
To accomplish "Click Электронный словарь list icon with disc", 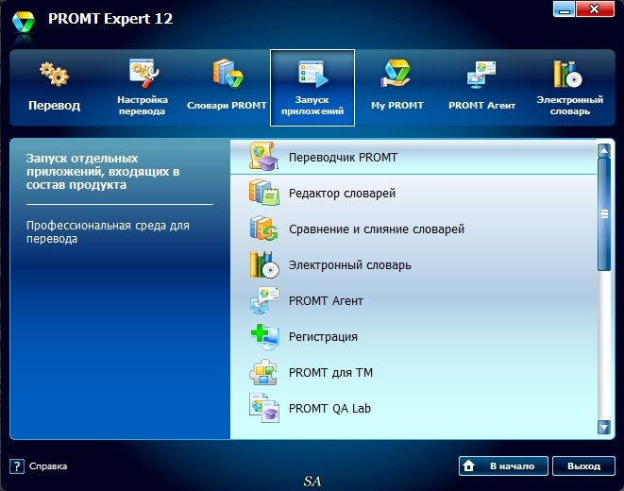I will tap(264, 264).
